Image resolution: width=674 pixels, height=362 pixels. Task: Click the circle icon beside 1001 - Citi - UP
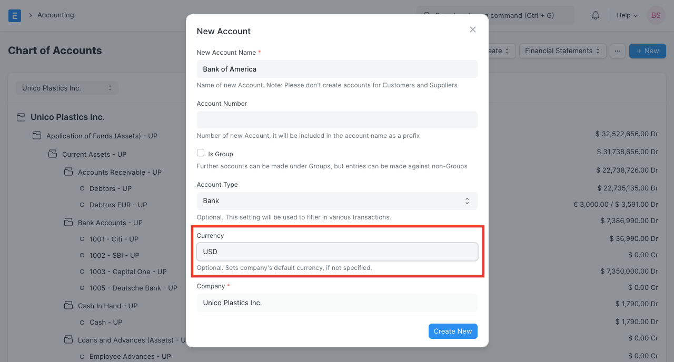82,239
